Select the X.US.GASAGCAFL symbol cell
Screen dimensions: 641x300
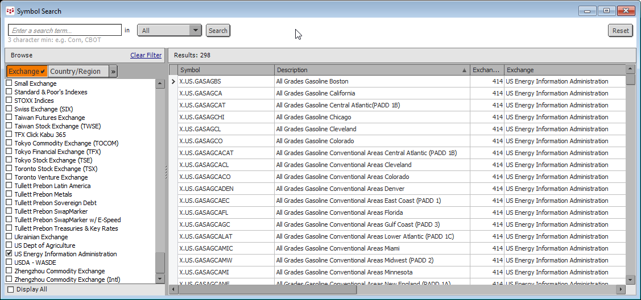(x=226, y=213)
